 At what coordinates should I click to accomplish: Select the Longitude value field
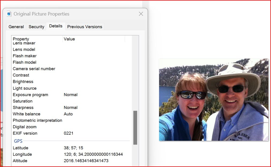93,154
